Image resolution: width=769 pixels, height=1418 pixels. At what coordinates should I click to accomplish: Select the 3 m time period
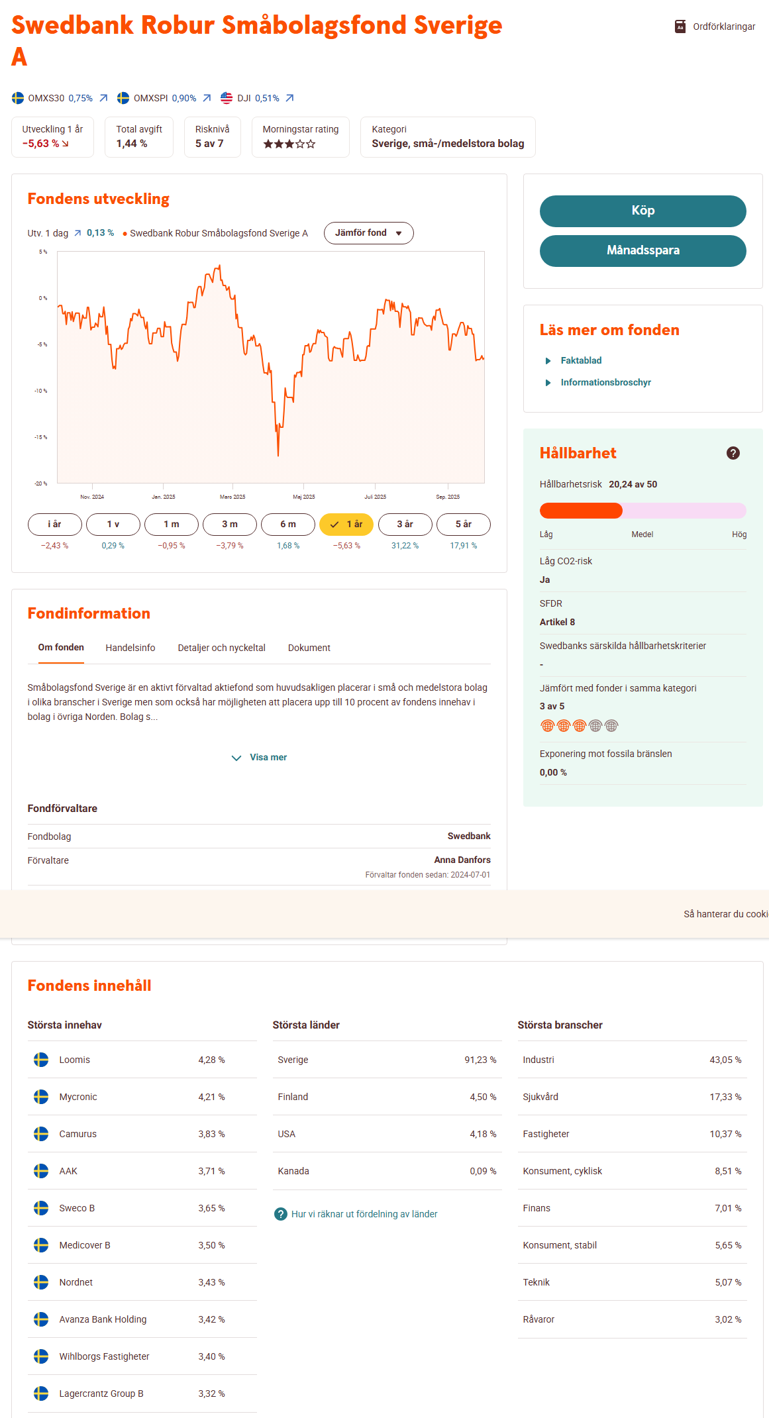tap(230, 525)
